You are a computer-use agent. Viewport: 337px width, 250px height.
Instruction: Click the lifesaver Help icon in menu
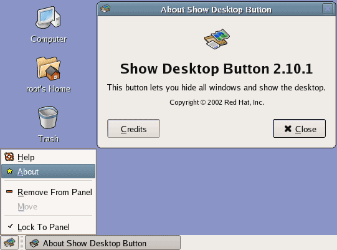(x=9, y=156)
